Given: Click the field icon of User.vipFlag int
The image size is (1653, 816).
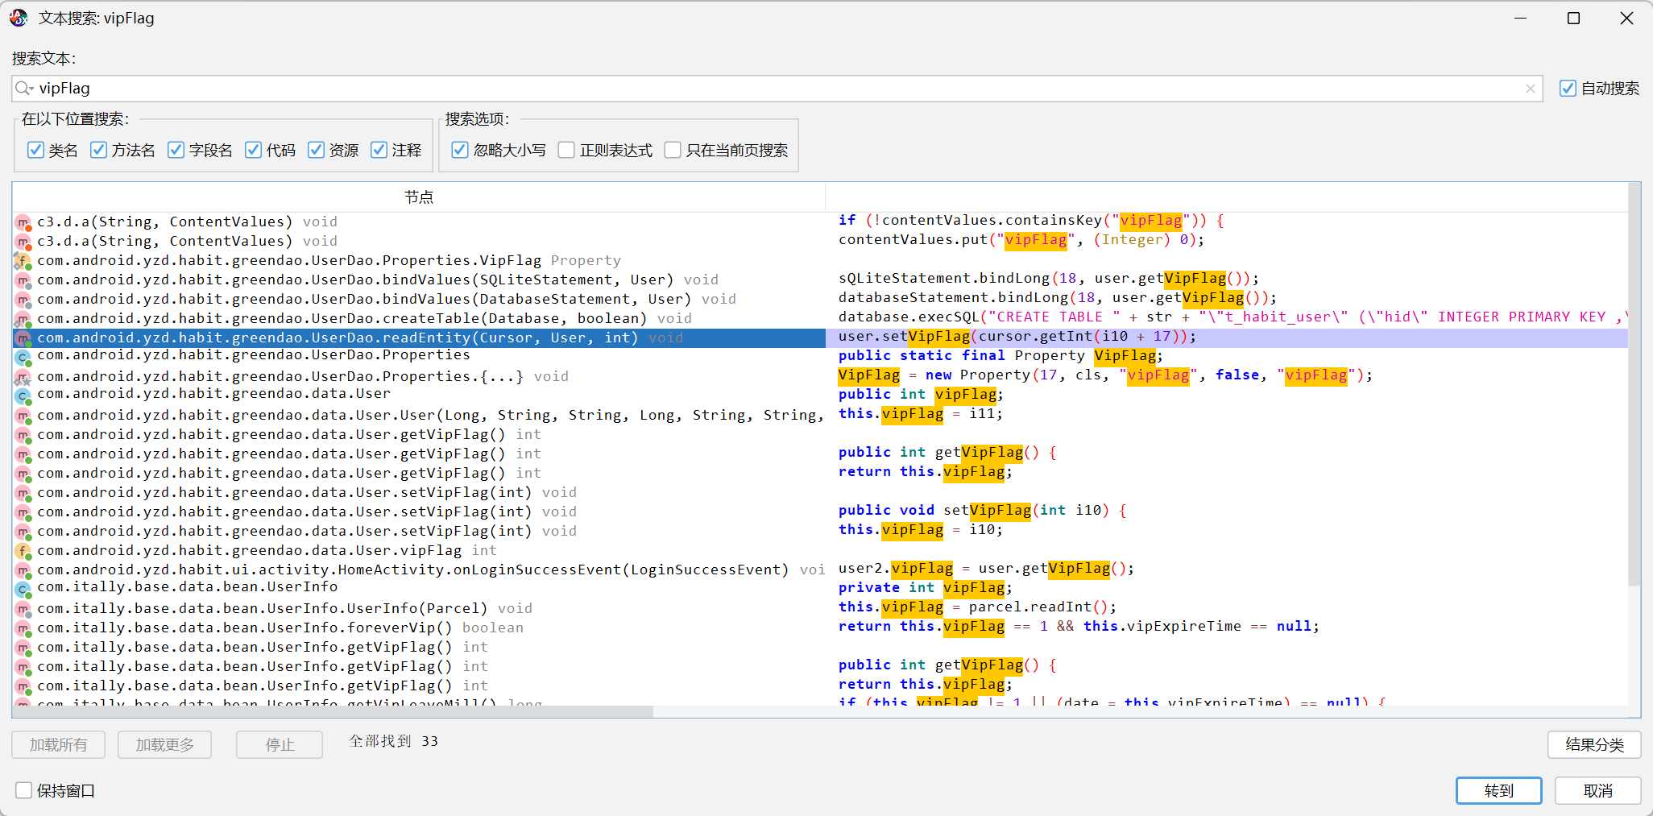Looking at the screenshot, I should (23, 551).
